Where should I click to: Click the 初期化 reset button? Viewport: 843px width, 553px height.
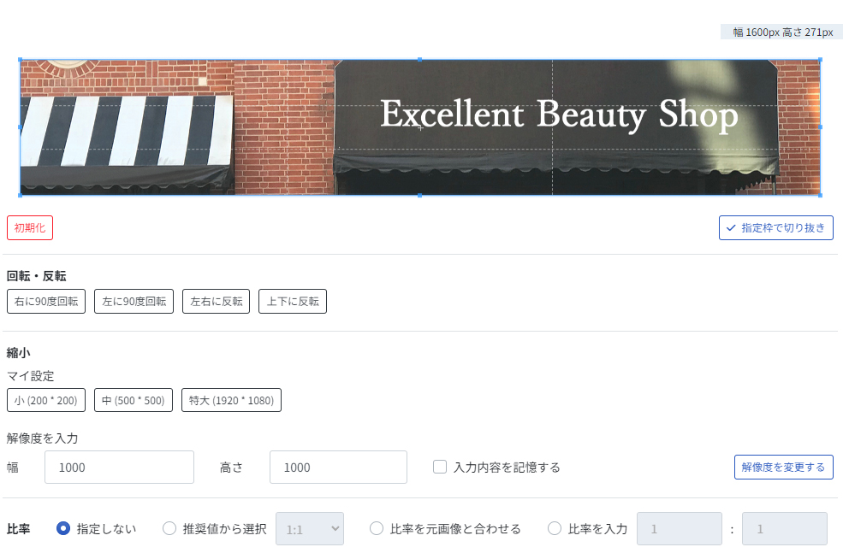pos(30,227)
